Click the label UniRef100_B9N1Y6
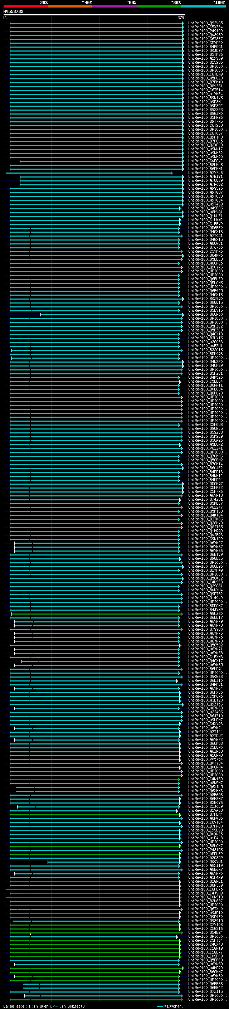 tap(205, 98)
